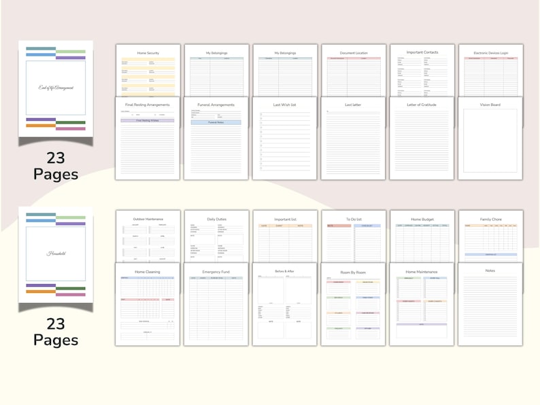The height and width of the screenshot is (405, 540).
Task: Open the End of Life Arrangement cover page
Action: (x=56, y=89)
